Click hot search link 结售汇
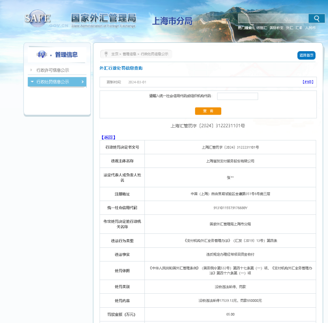This screenshot has height=323, width=328. pyautogui.click(x=262, y=28)
